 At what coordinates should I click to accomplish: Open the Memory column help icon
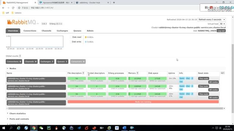pyautogui.click(x=137, y=73)
